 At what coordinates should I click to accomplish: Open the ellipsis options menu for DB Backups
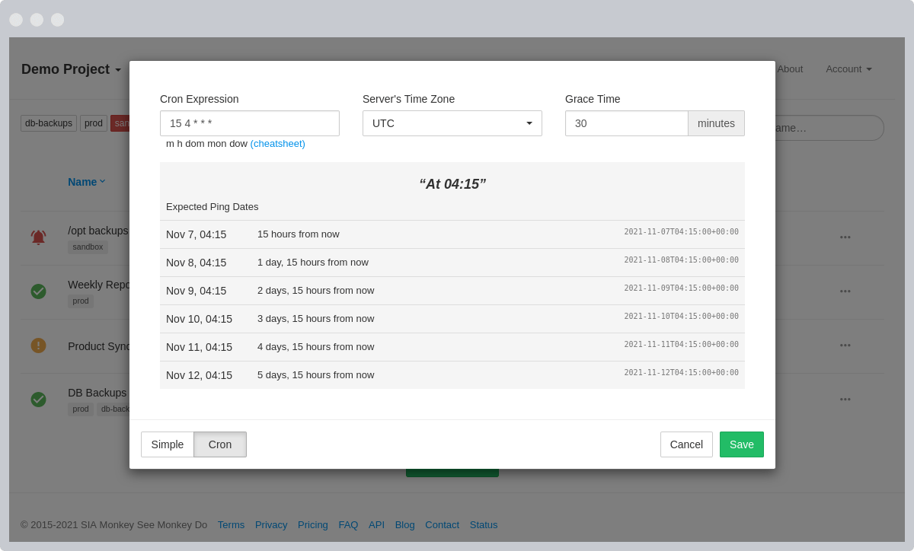click(x=845, y=399)
